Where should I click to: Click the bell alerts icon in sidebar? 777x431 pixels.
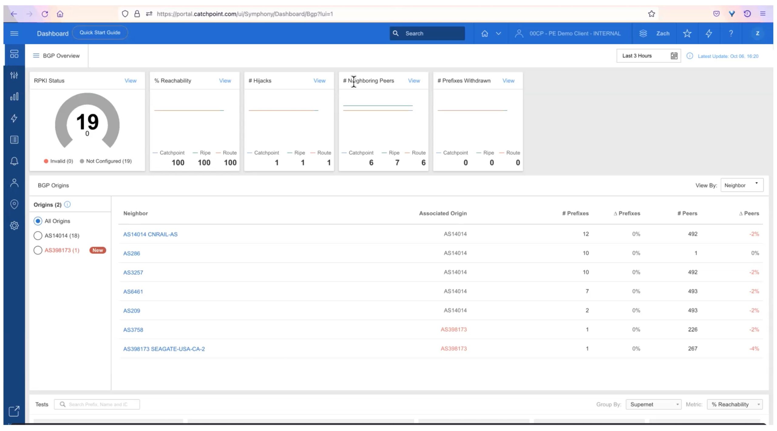(14, 161)
